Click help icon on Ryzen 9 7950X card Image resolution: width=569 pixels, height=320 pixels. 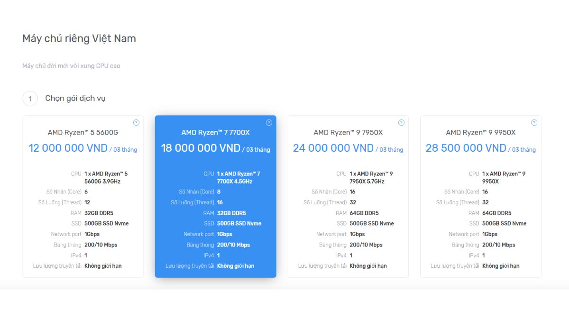point(401,122)
